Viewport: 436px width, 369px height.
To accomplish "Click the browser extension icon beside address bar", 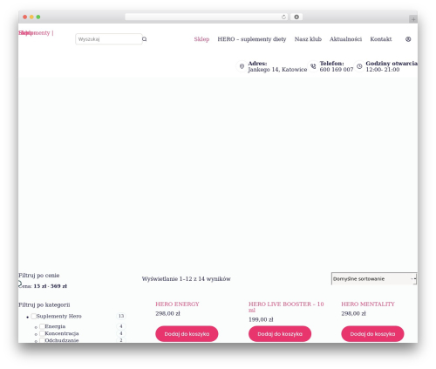I will coord(296,17).
